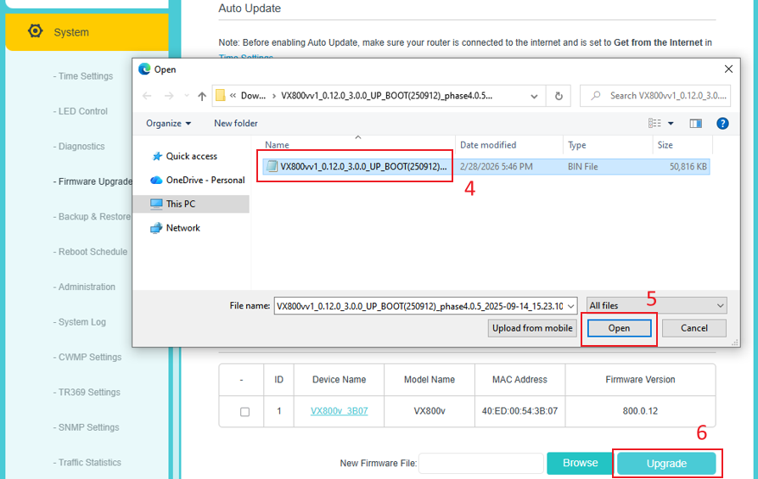Click New folder in dialog toolbar

pos(236,124)
